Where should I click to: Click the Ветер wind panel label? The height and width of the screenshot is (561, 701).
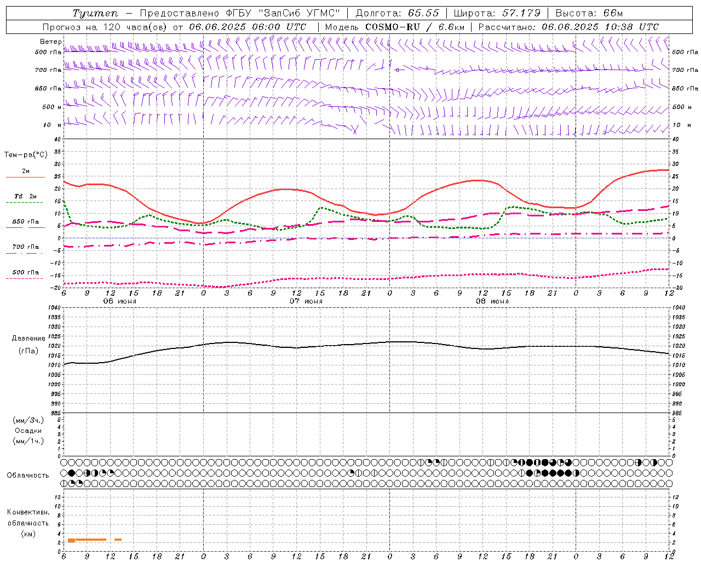[x=50, y=42]
